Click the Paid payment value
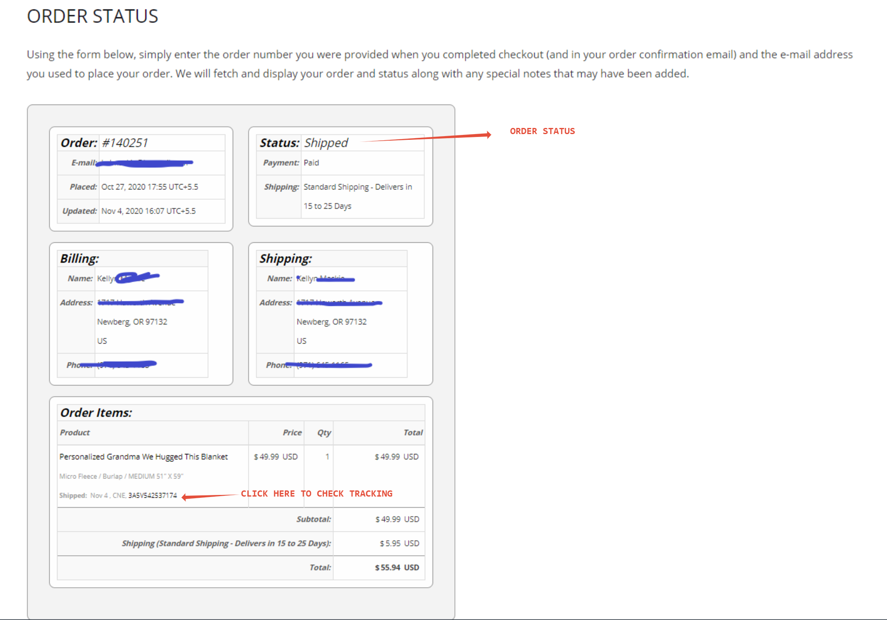The width and height of the screenshot is (887, 620). point(311,163)
